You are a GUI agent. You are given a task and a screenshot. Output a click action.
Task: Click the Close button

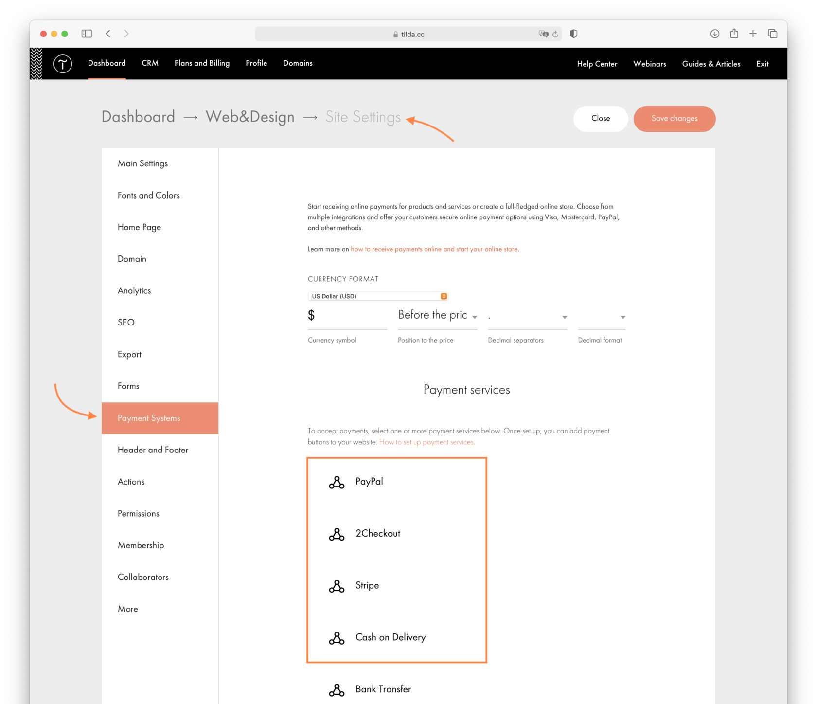tap(601, 119)
